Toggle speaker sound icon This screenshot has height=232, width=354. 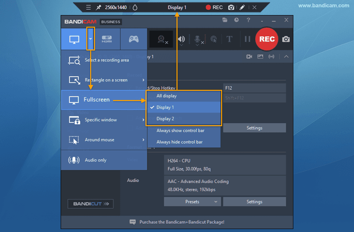point(181,39)
